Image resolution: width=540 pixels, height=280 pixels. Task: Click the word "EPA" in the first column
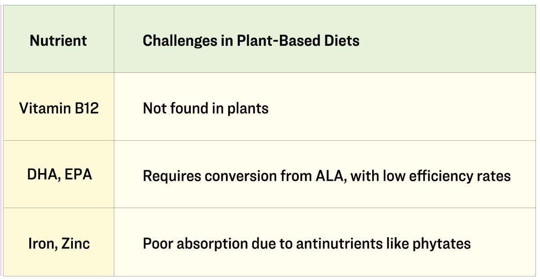78,175
